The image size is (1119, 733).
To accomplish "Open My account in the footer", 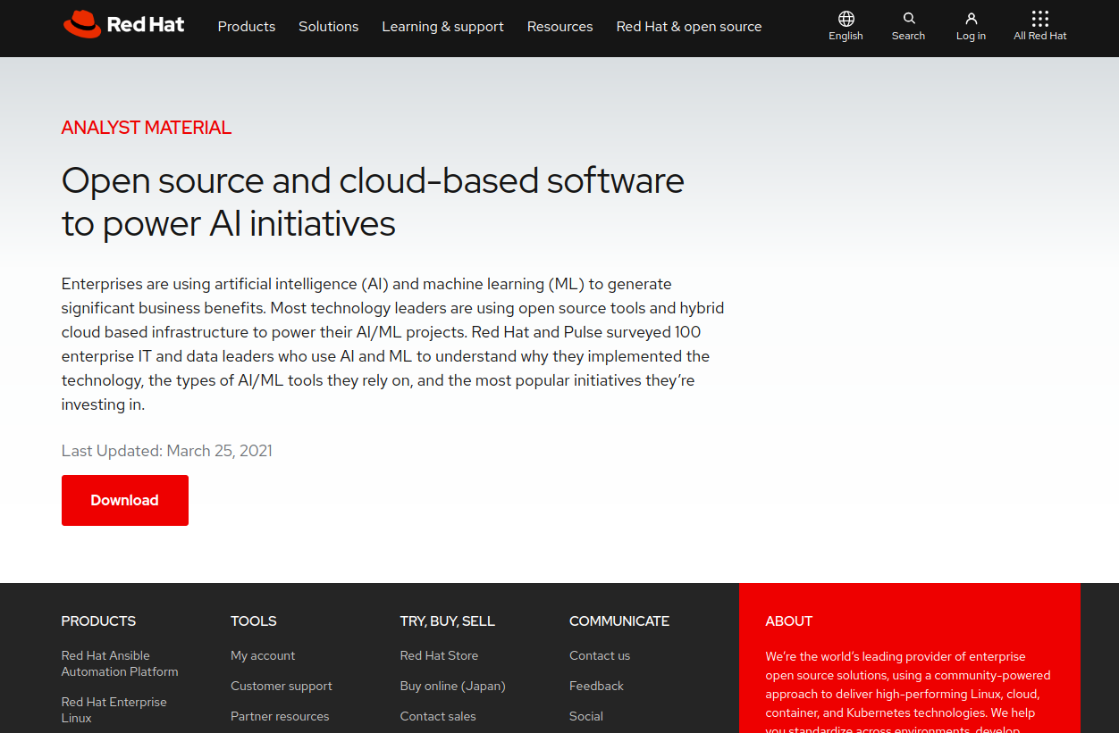I will [263, 655].
